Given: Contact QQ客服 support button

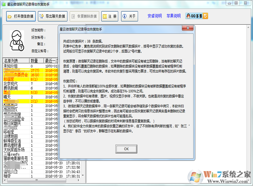Looking at the screenshot, I should 197,16.
